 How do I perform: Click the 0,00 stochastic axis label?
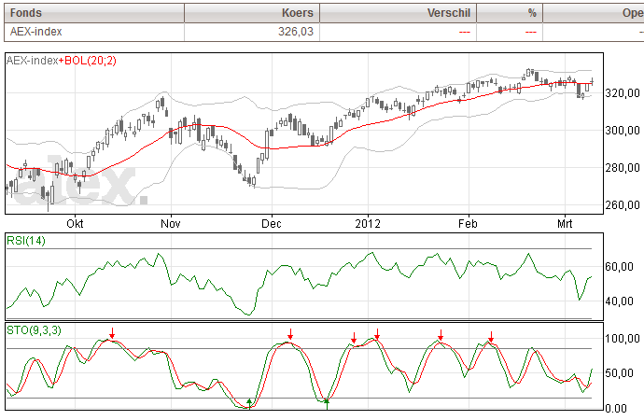(x=616, y=409)
